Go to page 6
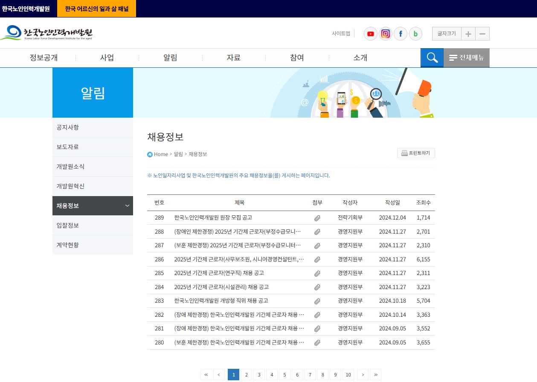The image size is (537, 382). (x=297, y=375)
